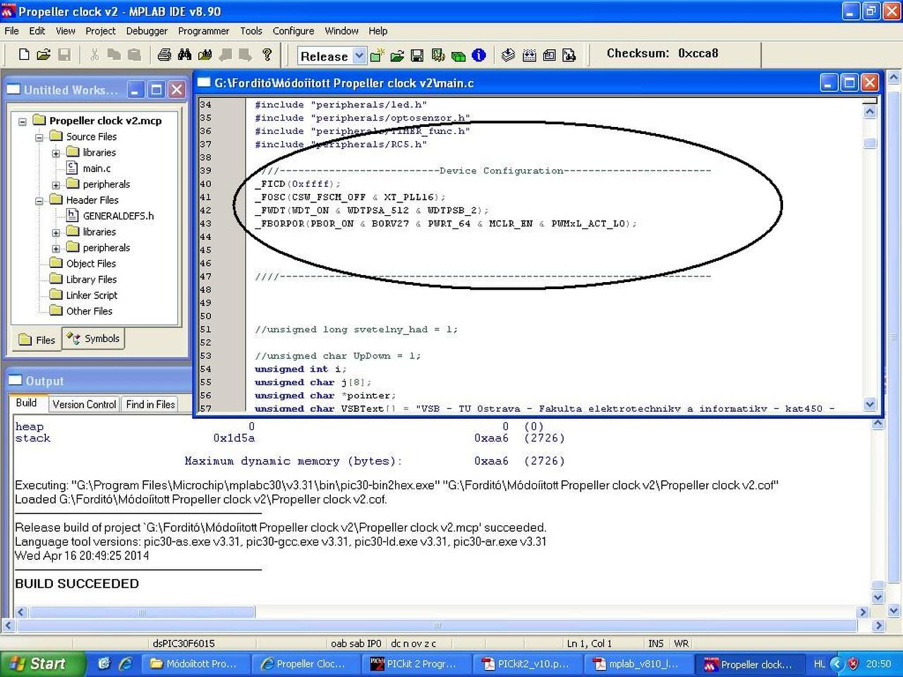
Task: Click the Build All icon
Action: 529,55
